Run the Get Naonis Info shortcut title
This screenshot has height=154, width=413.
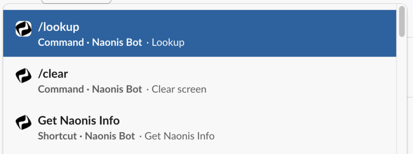coord(79,120)
